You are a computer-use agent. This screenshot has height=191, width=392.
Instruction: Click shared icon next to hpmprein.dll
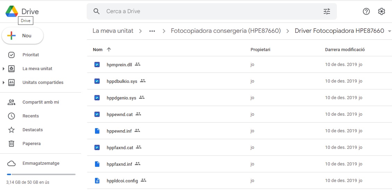tap(138, 64)
